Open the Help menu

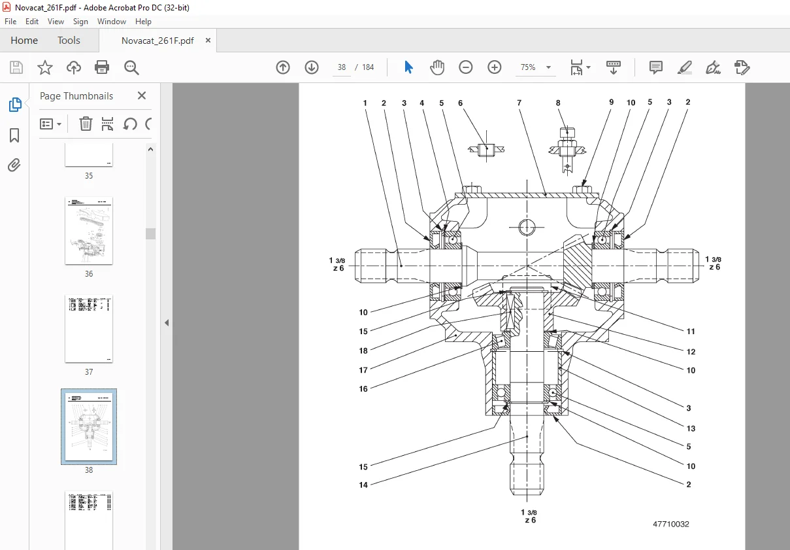(143, 22)
